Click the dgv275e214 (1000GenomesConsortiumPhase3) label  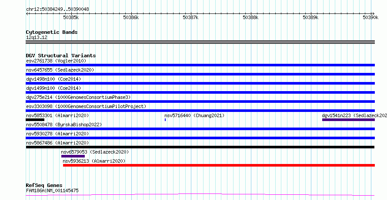(x=78, y=97)
